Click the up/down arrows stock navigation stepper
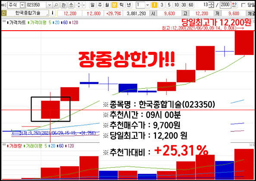The width and height of the screenshot is (256, 181). [x=79, y=5]
